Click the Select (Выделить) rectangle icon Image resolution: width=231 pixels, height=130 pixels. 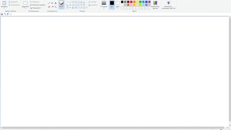(25, 3)
